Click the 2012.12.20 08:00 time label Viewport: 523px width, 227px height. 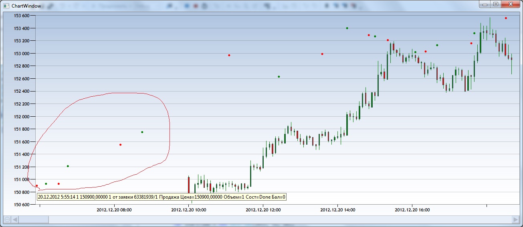pos(114,209)
